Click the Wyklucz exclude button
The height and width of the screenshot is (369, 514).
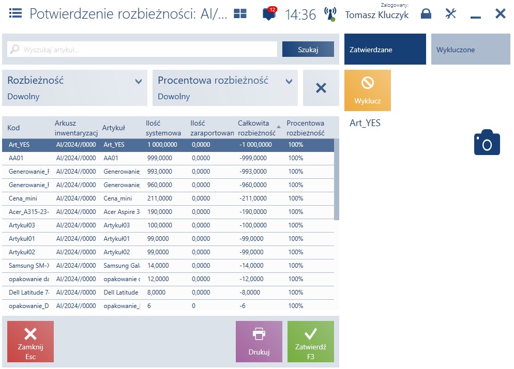[368, 90]
